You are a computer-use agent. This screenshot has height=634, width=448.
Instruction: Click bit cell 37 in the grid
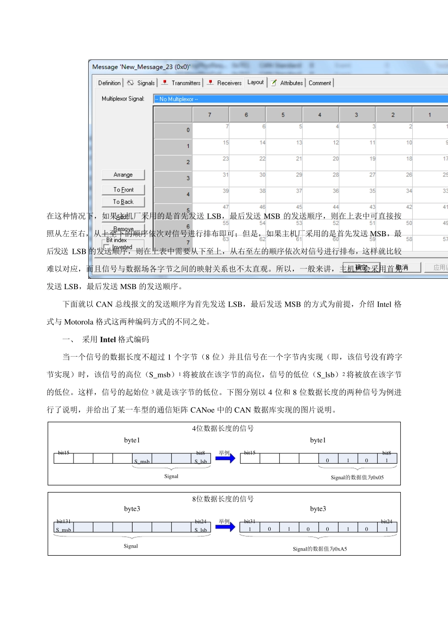pos(284,195)
